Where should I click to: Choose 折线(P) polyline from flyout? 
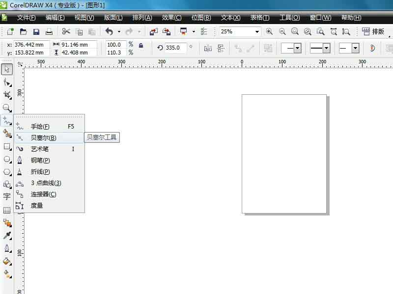[50, 172]
